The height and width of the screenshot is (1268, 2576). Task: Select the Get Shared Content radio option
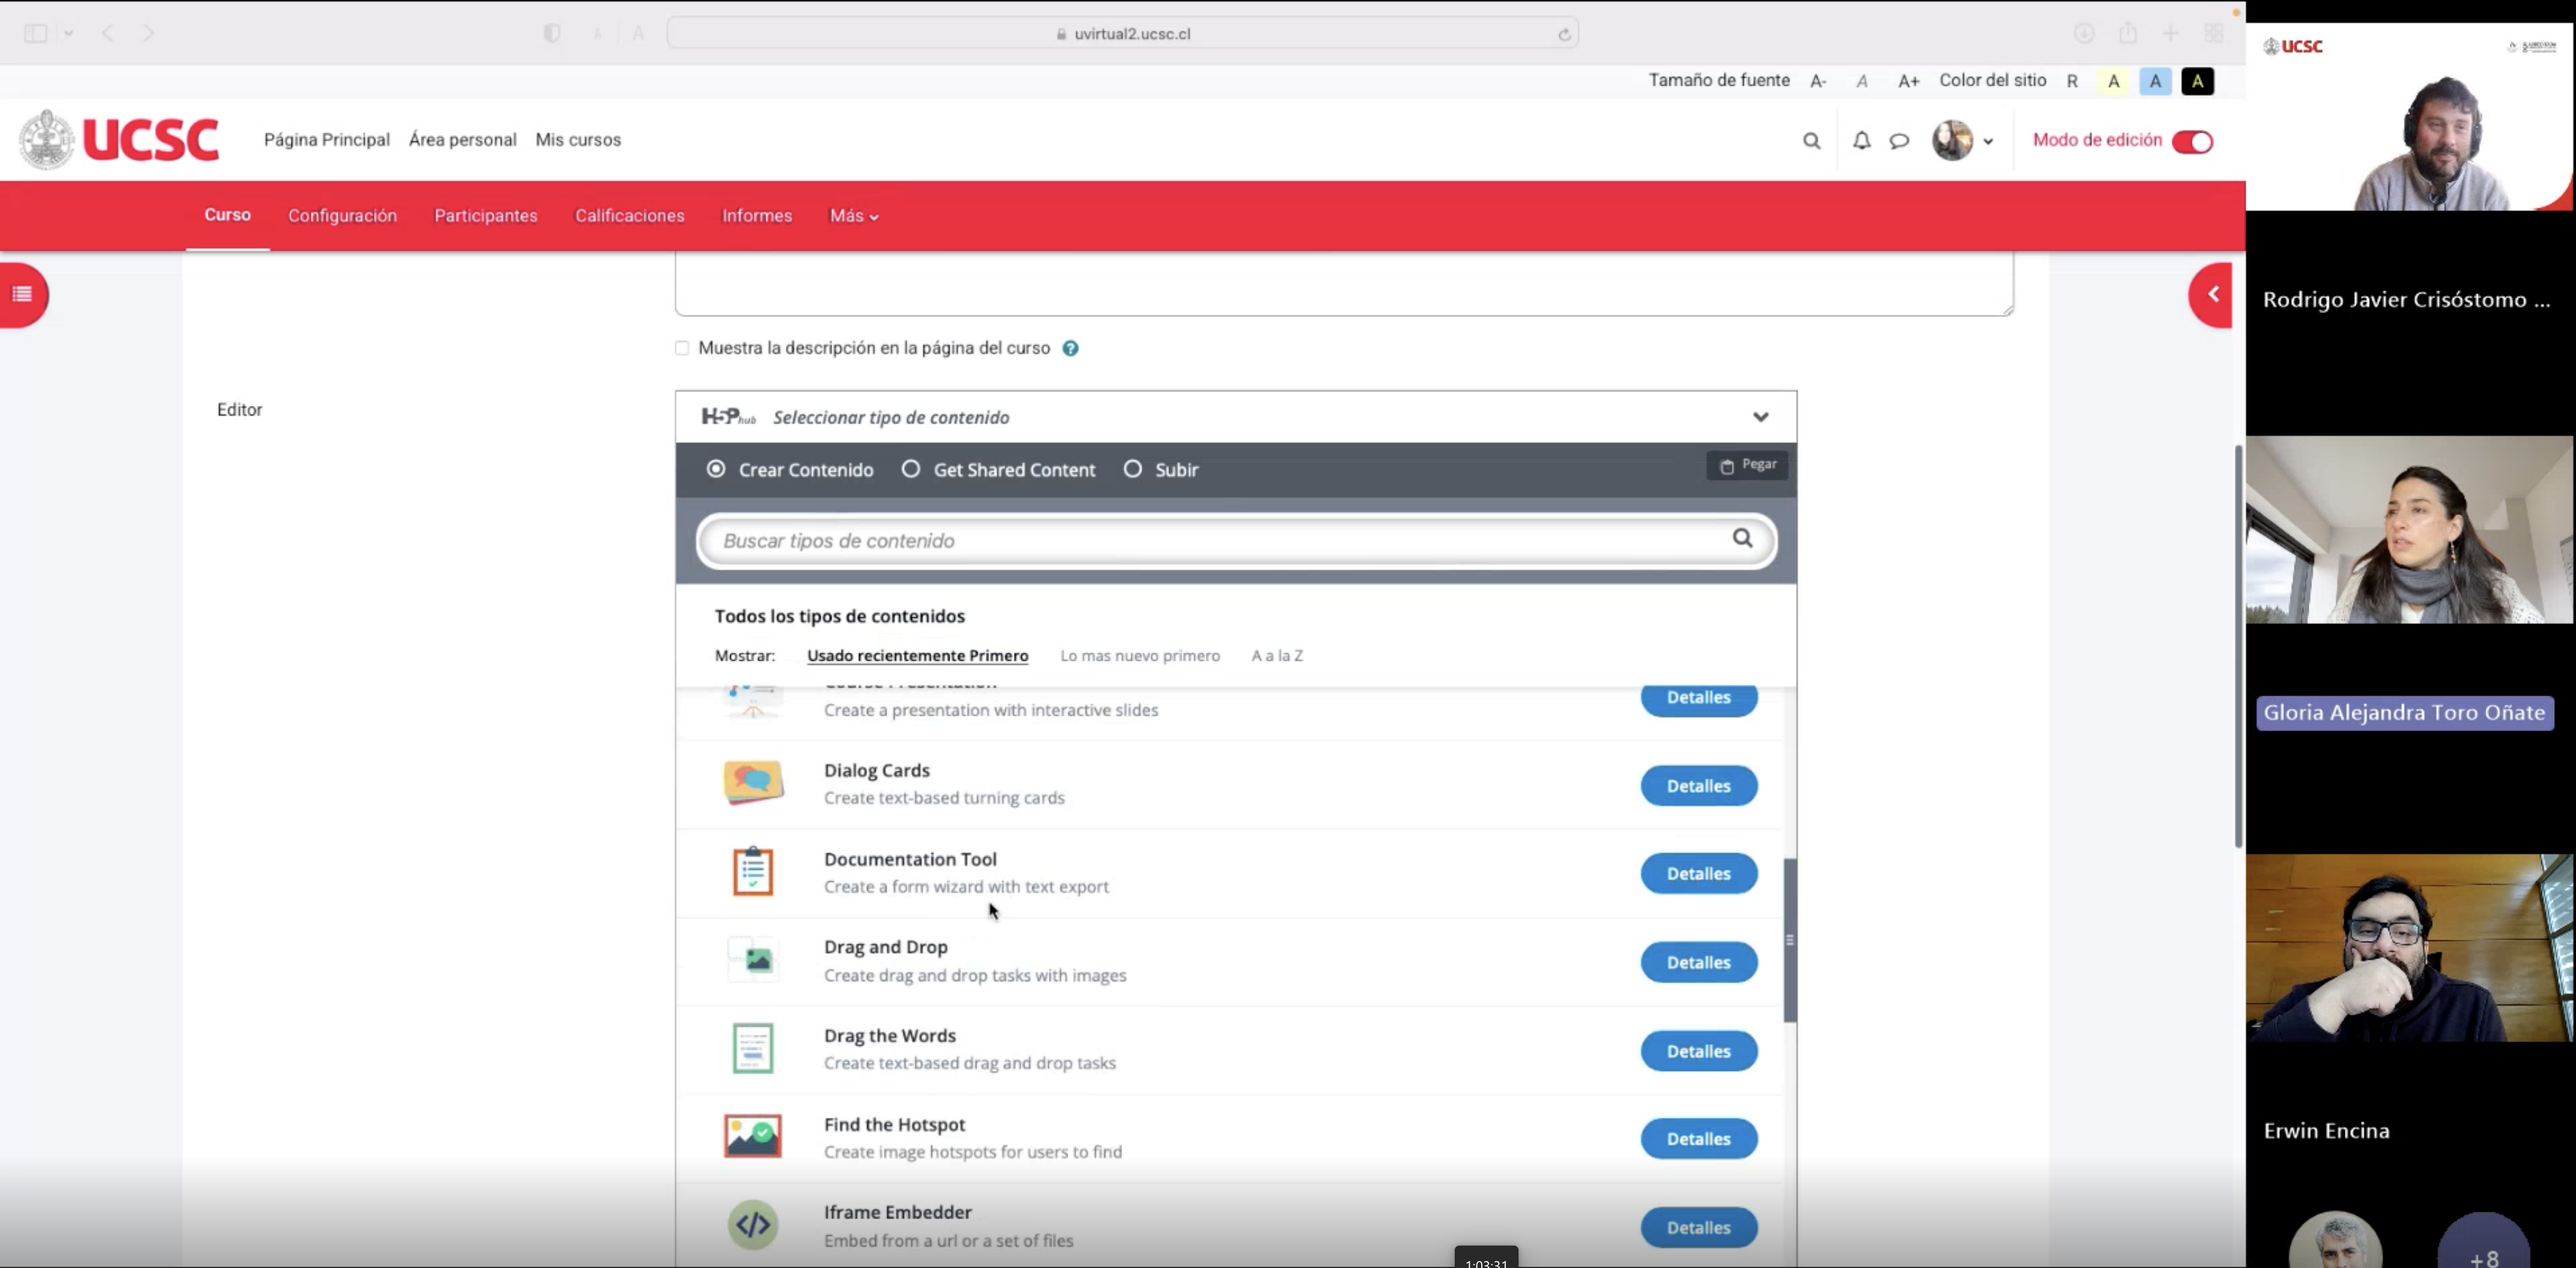(910, 469)
